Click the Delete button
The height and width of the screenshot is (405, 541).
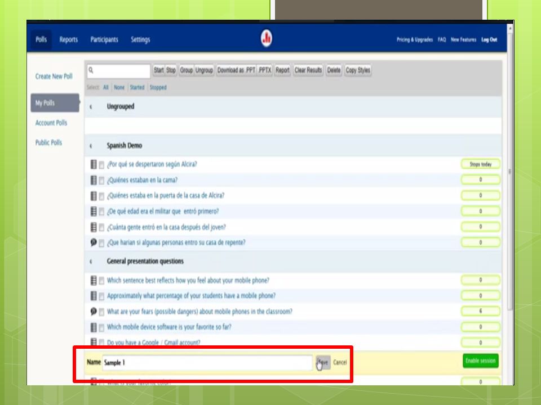click(334, 70)
